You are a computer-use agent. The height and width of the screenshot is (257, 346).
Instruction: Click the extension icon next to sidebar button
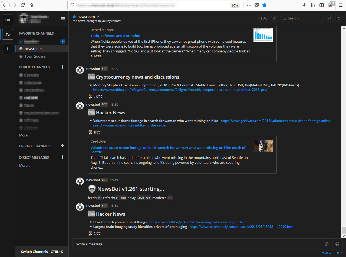[x=331, y=4]
